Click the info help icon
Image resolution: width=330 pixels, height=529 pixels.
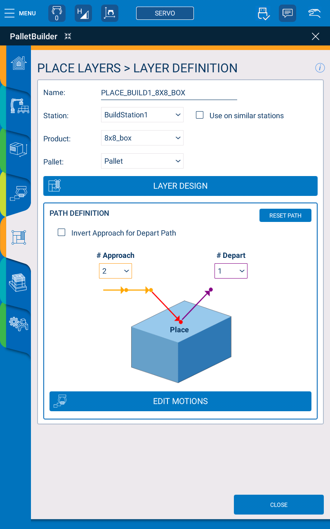pyautogui.click(x=320, y=68)
